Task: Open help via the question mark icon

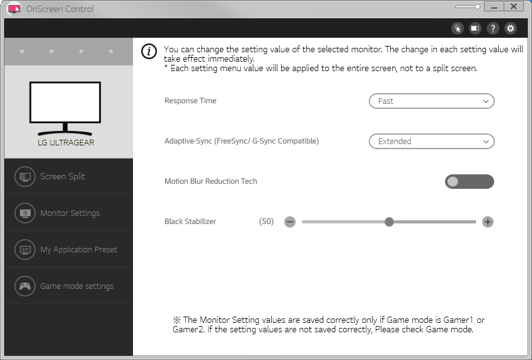Action: point(493,28)
